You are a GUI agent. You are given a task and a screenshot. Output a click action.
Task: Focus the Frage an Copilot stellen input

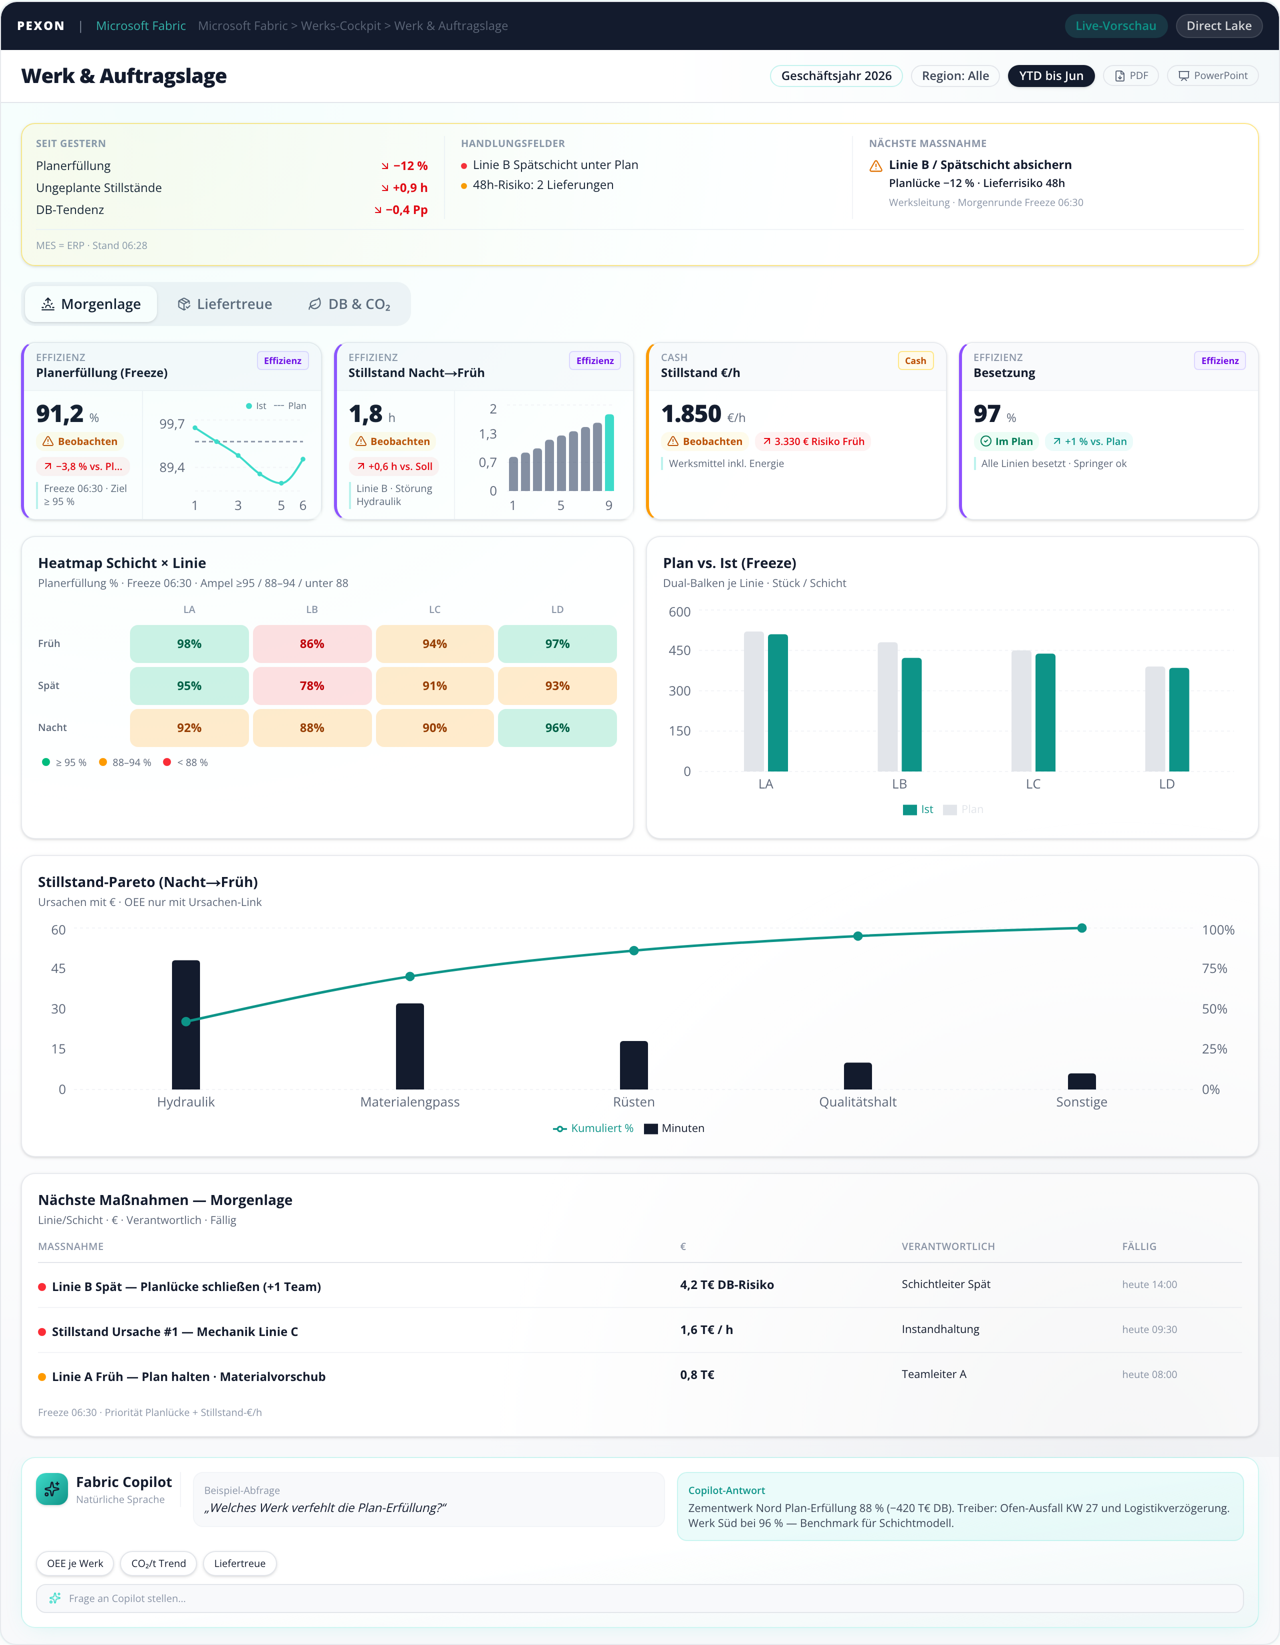639,1598
